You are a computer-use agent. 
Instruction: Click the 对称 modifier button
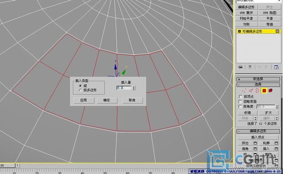click(246, 24)
